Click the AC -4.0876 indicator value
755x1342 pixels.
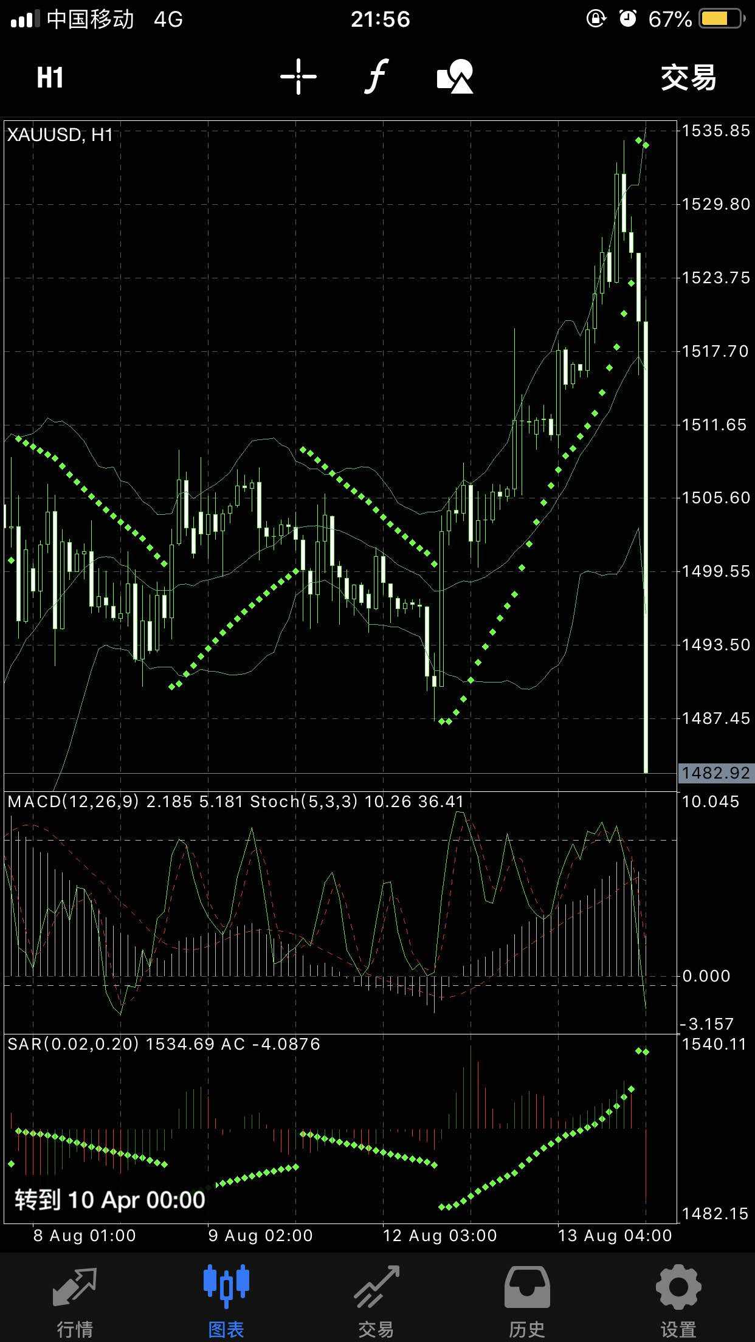(271, 1044)
